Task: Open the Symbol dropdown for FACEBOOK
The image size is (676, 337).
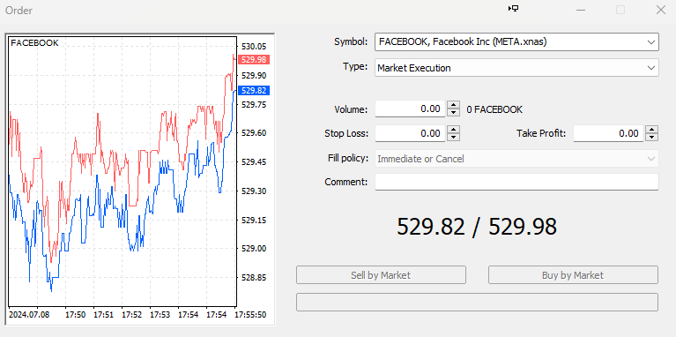Action: pyautogui.click(x=516, y=41)
